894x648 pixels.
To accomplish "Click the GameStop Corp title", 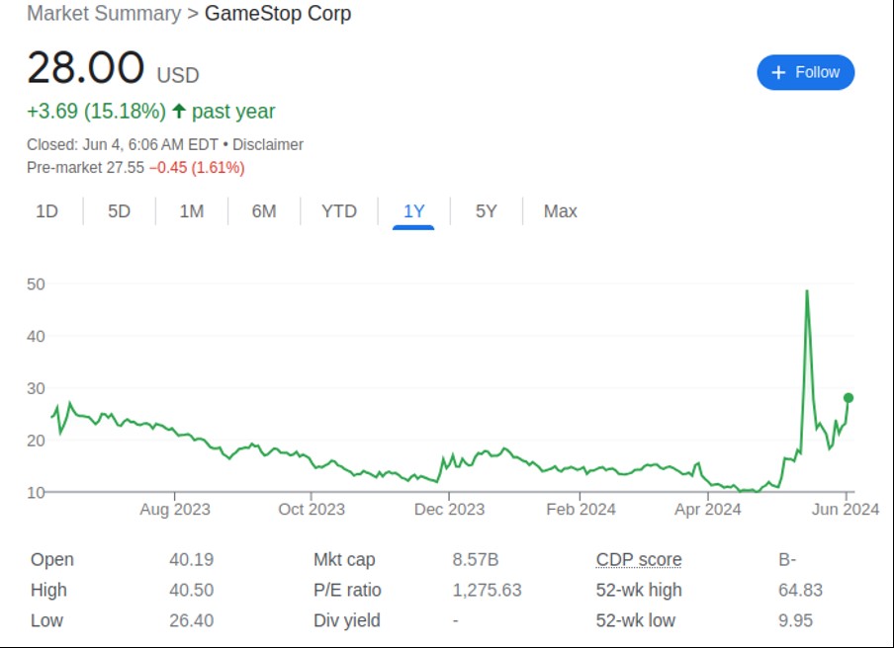I will 278,14.
